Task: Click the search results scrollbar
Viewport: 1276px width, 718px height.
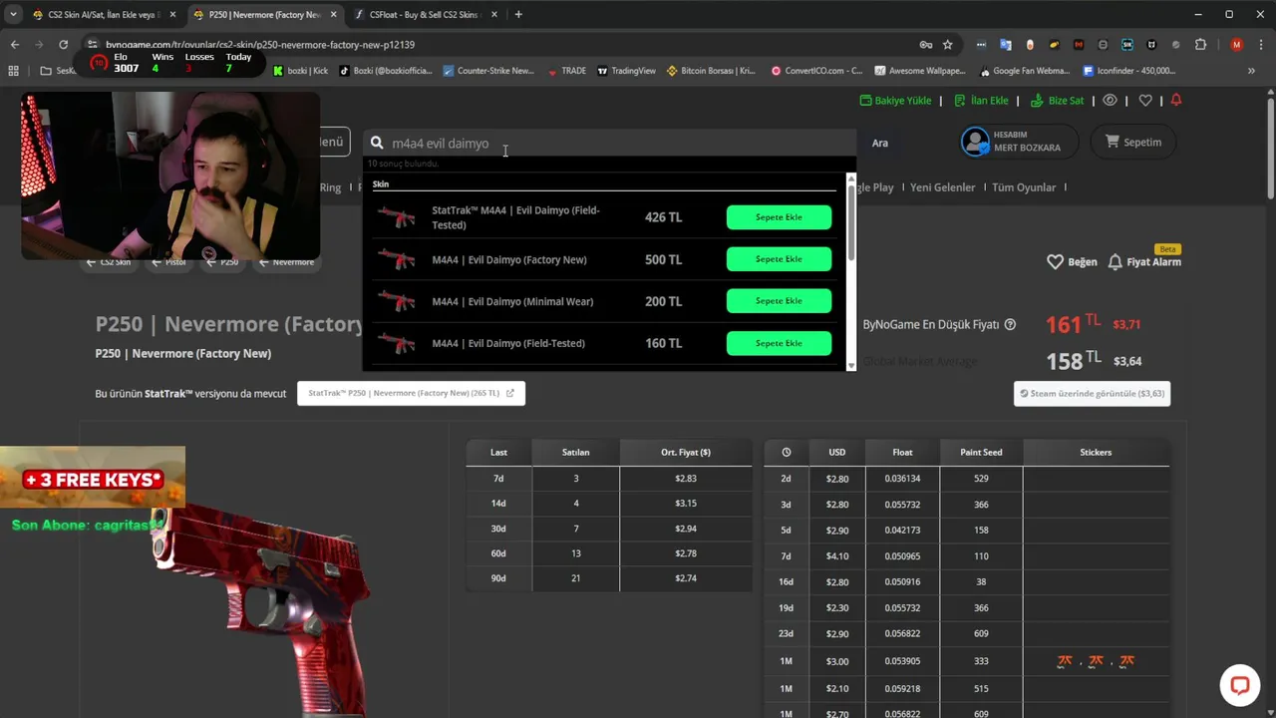Action: click(850, 224)
